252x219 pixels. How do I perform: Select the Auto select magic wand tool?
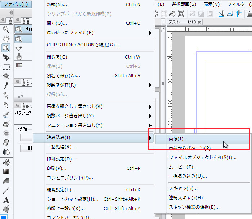tap(6, 76)
